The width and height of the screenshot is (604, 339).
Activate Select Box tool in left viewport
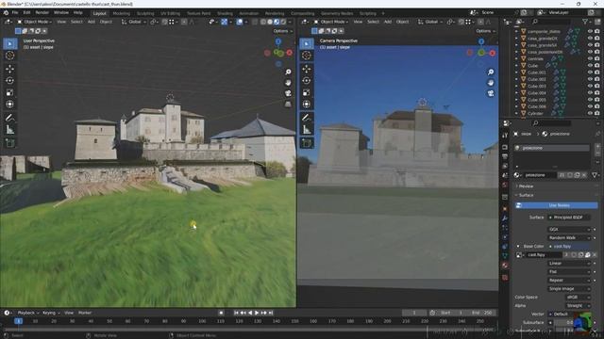[10, 43]
